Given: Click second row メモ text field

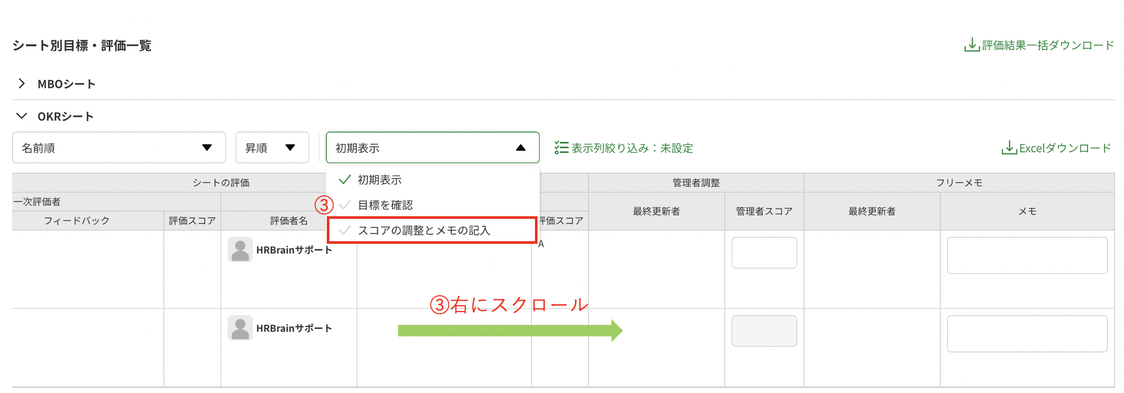Looking at the screenshot, I should 1027,334.
